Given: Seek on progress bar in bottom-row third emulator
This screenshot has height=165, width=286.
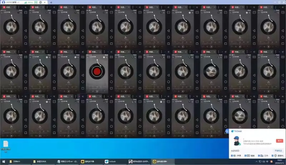Looking at the screenshot, I should [68, 133].
